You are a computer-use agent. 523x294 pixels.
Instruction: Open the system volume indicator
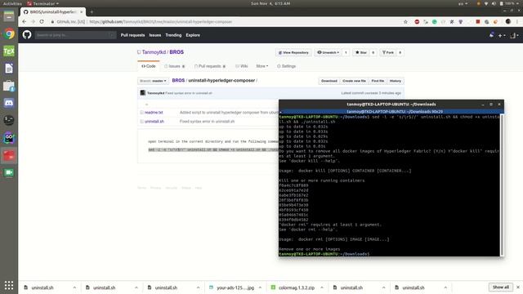pos(494,3)
